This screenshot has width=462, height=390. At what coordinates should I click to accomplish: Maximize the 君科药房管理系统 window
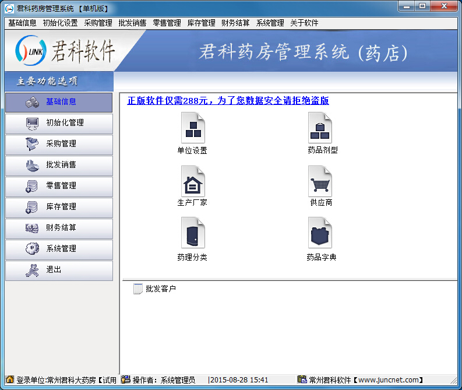point(422,6)
